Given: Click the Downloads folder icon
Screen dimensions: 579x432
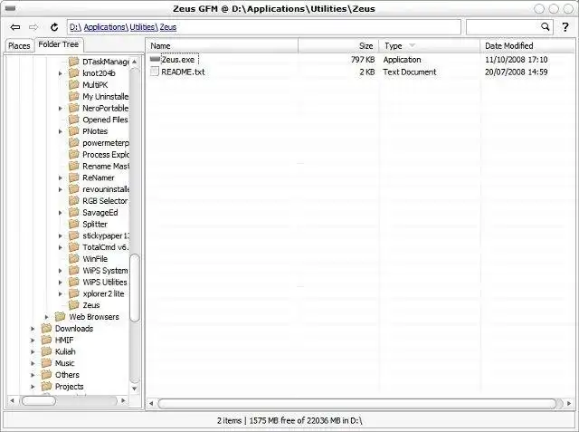Looking at the screenshot, I should [46, 328].
